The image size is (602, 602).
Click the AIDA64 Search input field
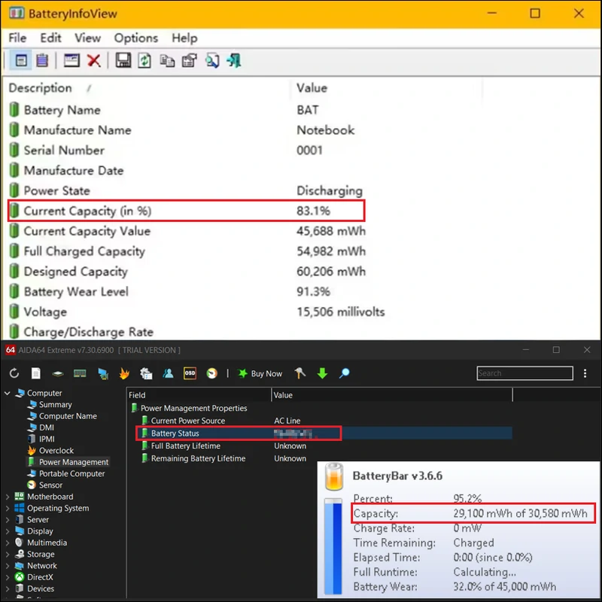point(524,373)
